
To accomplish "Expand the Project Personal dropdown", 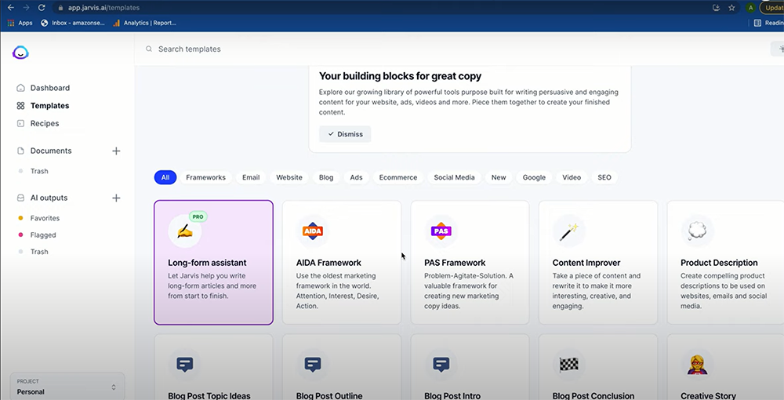I will 67,387.
